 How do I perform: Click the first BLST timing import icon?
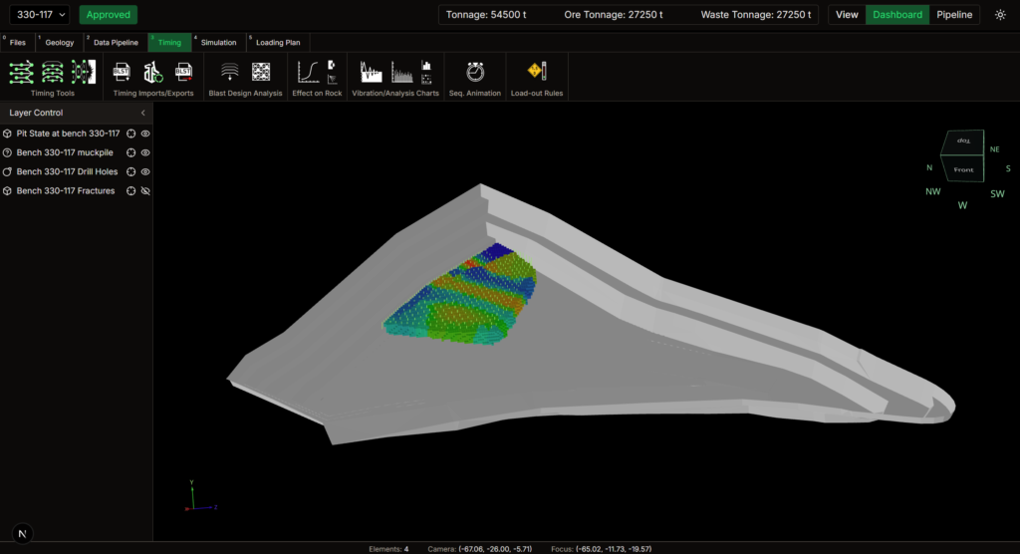122,73
